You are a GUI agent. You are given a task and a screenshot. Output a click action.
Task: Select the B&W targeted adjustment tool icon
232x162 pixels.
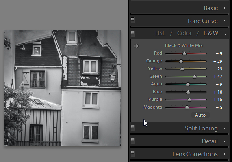coord(136,46)
